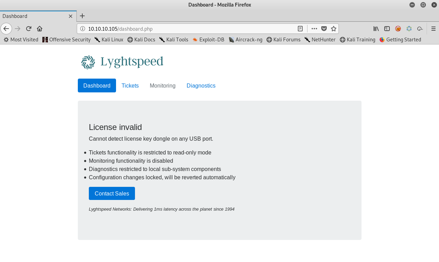The height and width of the screenshot is (262, 439).
Task: Open the Library bookshelf icon
Action: tap(376, 29)
